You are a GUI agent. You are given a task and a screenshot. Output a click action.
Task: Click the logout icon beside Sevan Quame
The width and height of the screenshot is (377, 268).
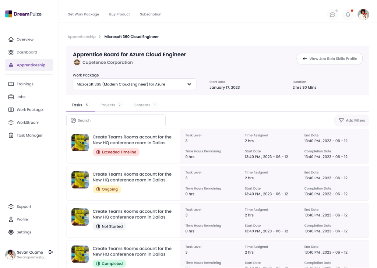[51, 252]
